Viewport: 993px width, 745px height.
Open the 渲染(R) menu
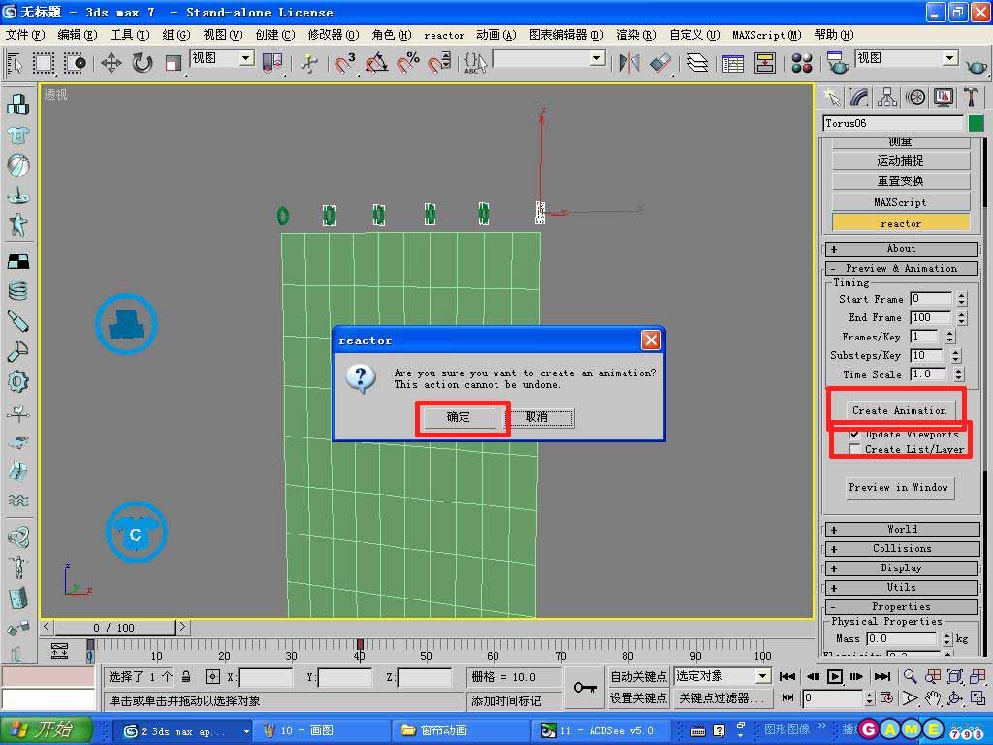[636, 35]
